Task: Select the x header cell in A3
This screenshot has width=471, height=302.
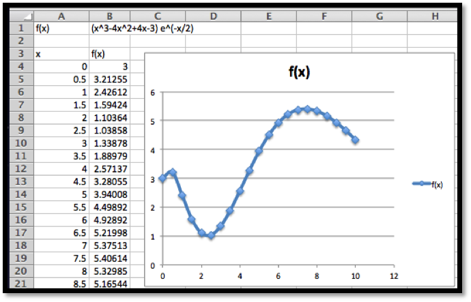Action: pos(61,54)
